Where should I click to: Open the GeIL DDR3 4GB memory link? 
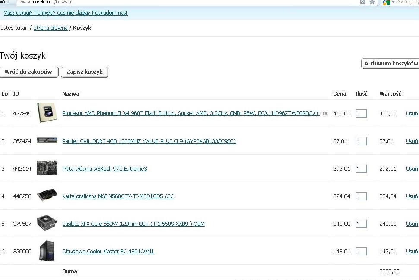149,141
